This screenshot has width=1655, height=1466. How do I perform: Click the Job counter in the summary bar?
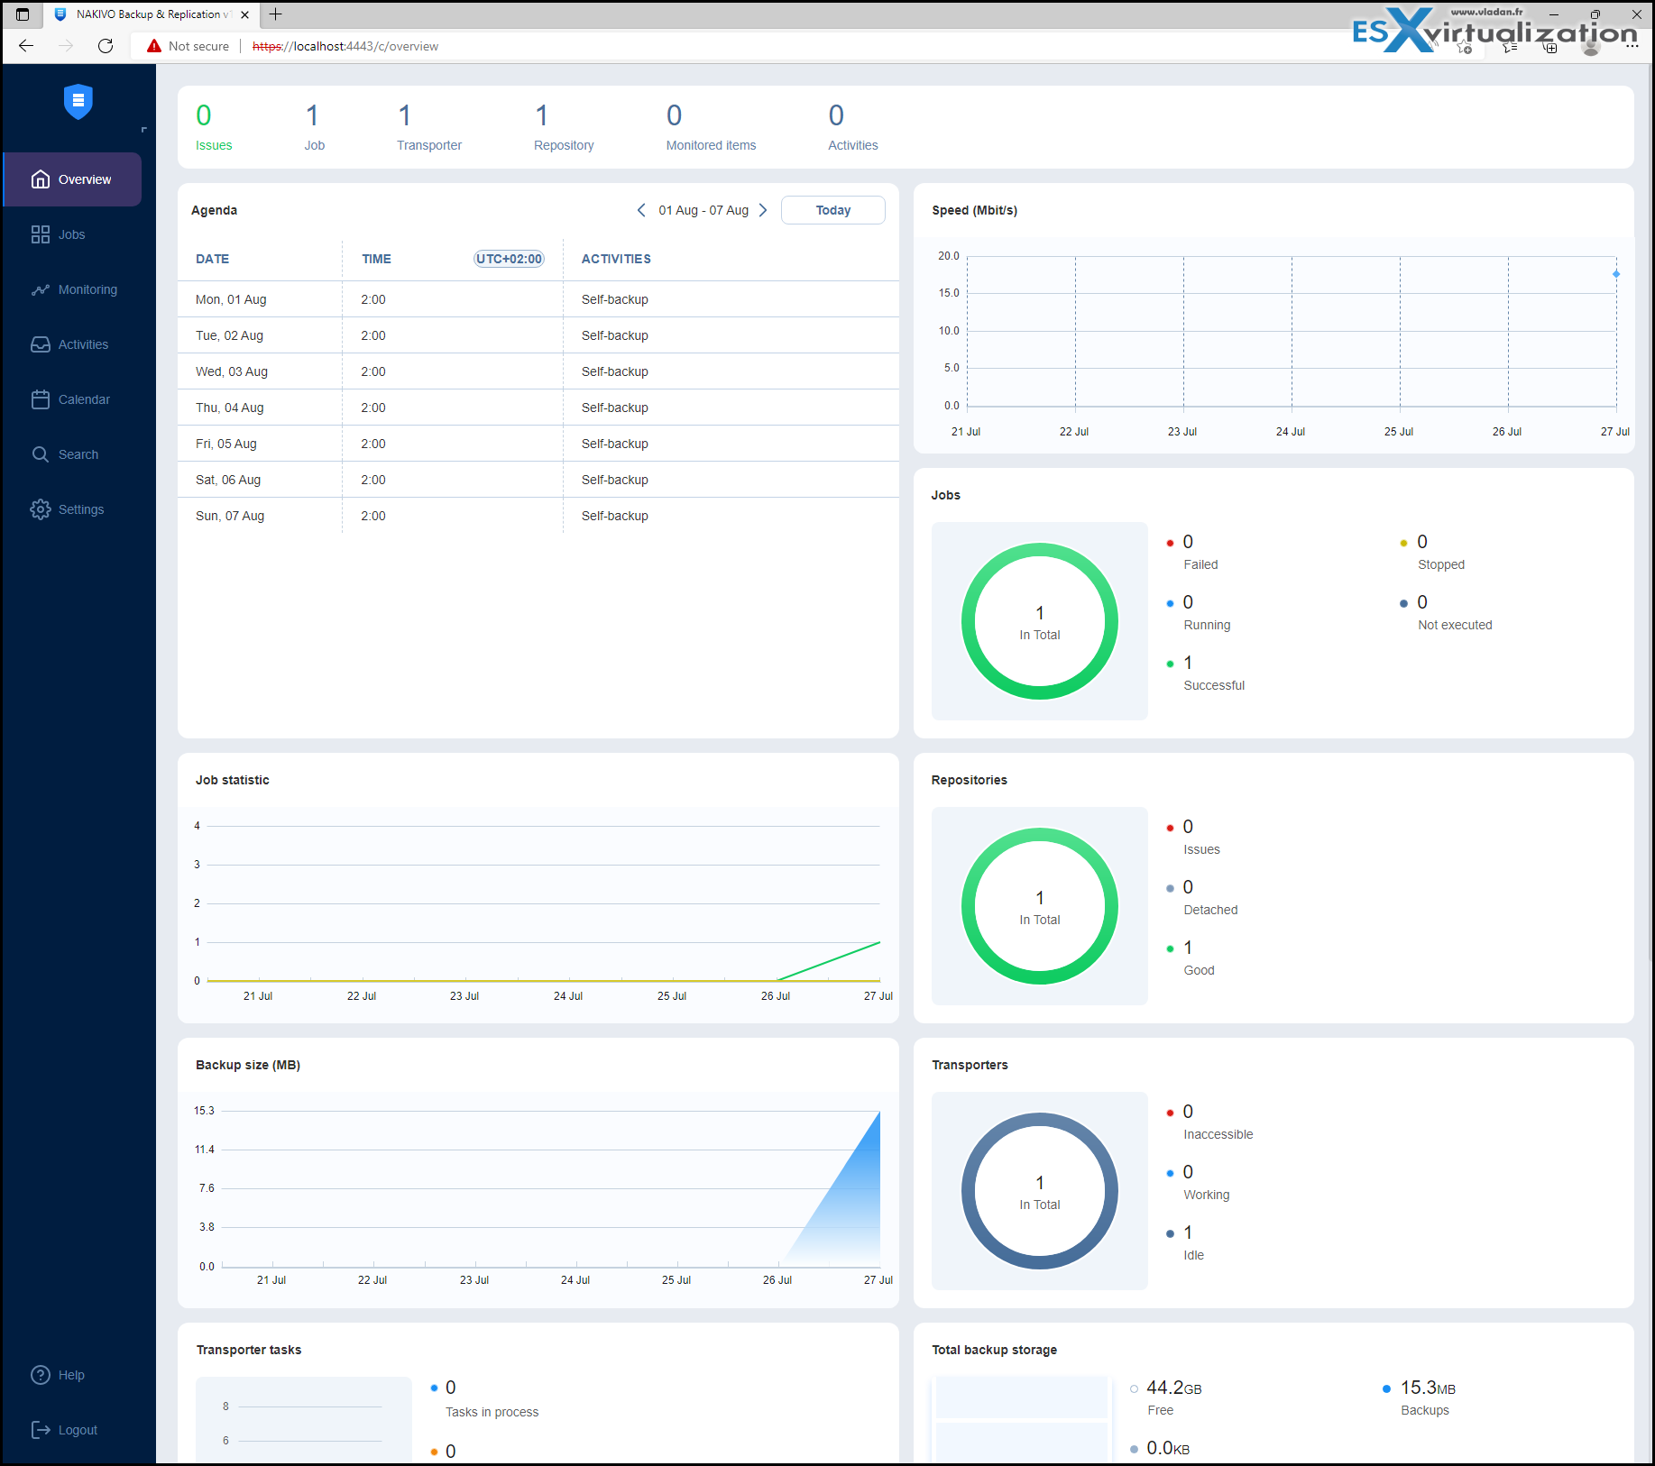click(314, 127)
